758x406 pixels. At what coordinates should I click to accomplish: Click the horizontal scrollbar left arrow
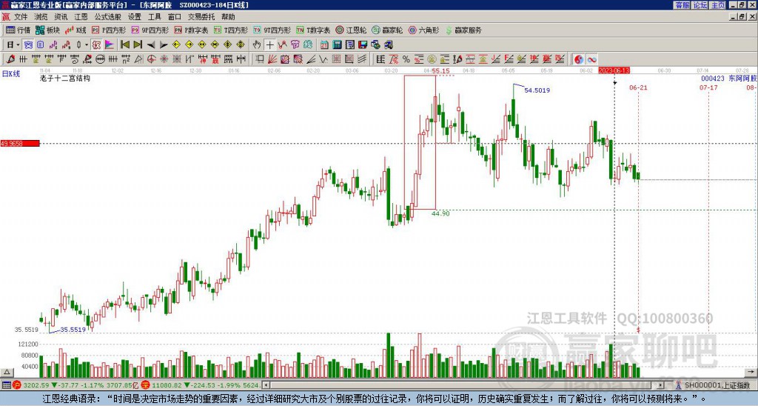point(266,385)
